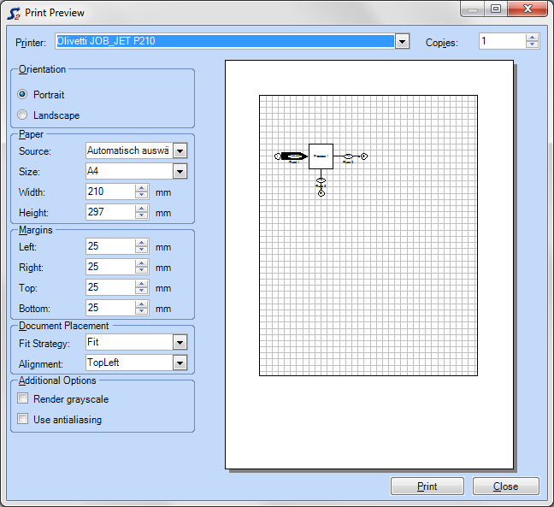Image resolution: width=554 pixels, height=507 pixels.
Task: Close the window with the red X
Action: click(527, 9)
